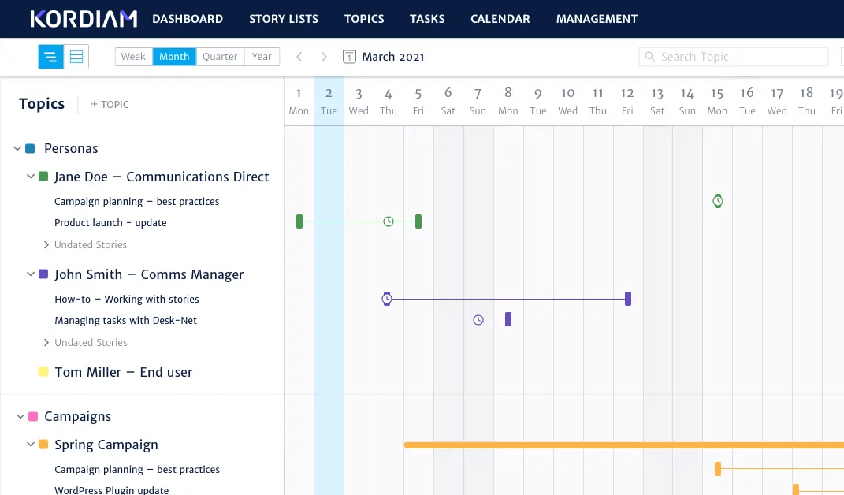Image resolution: width=844 pixels, height=495 pixels.
Task: Switch to the Quarter view
Action: pyautogui.click(x=219, y=56)
